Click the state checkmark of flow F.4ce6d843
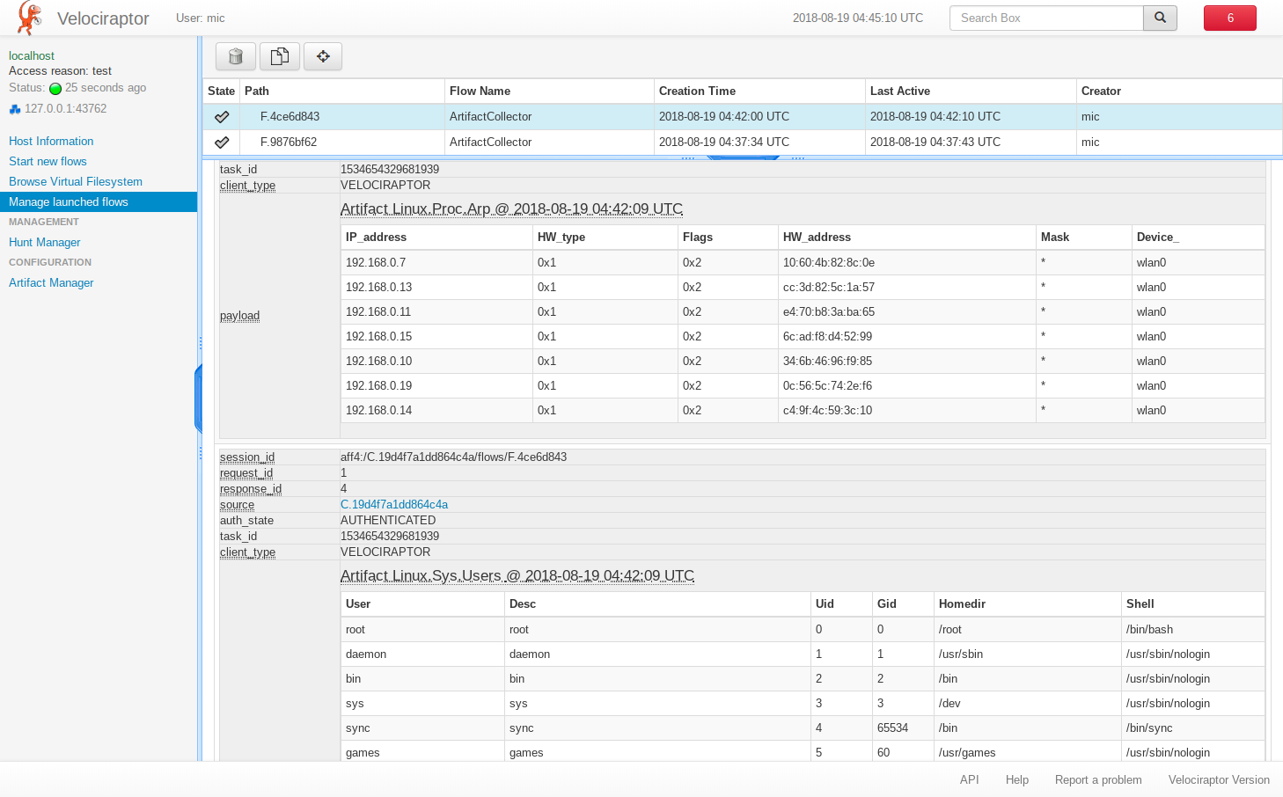This screenshot has width=1283, height=797. 222,117
